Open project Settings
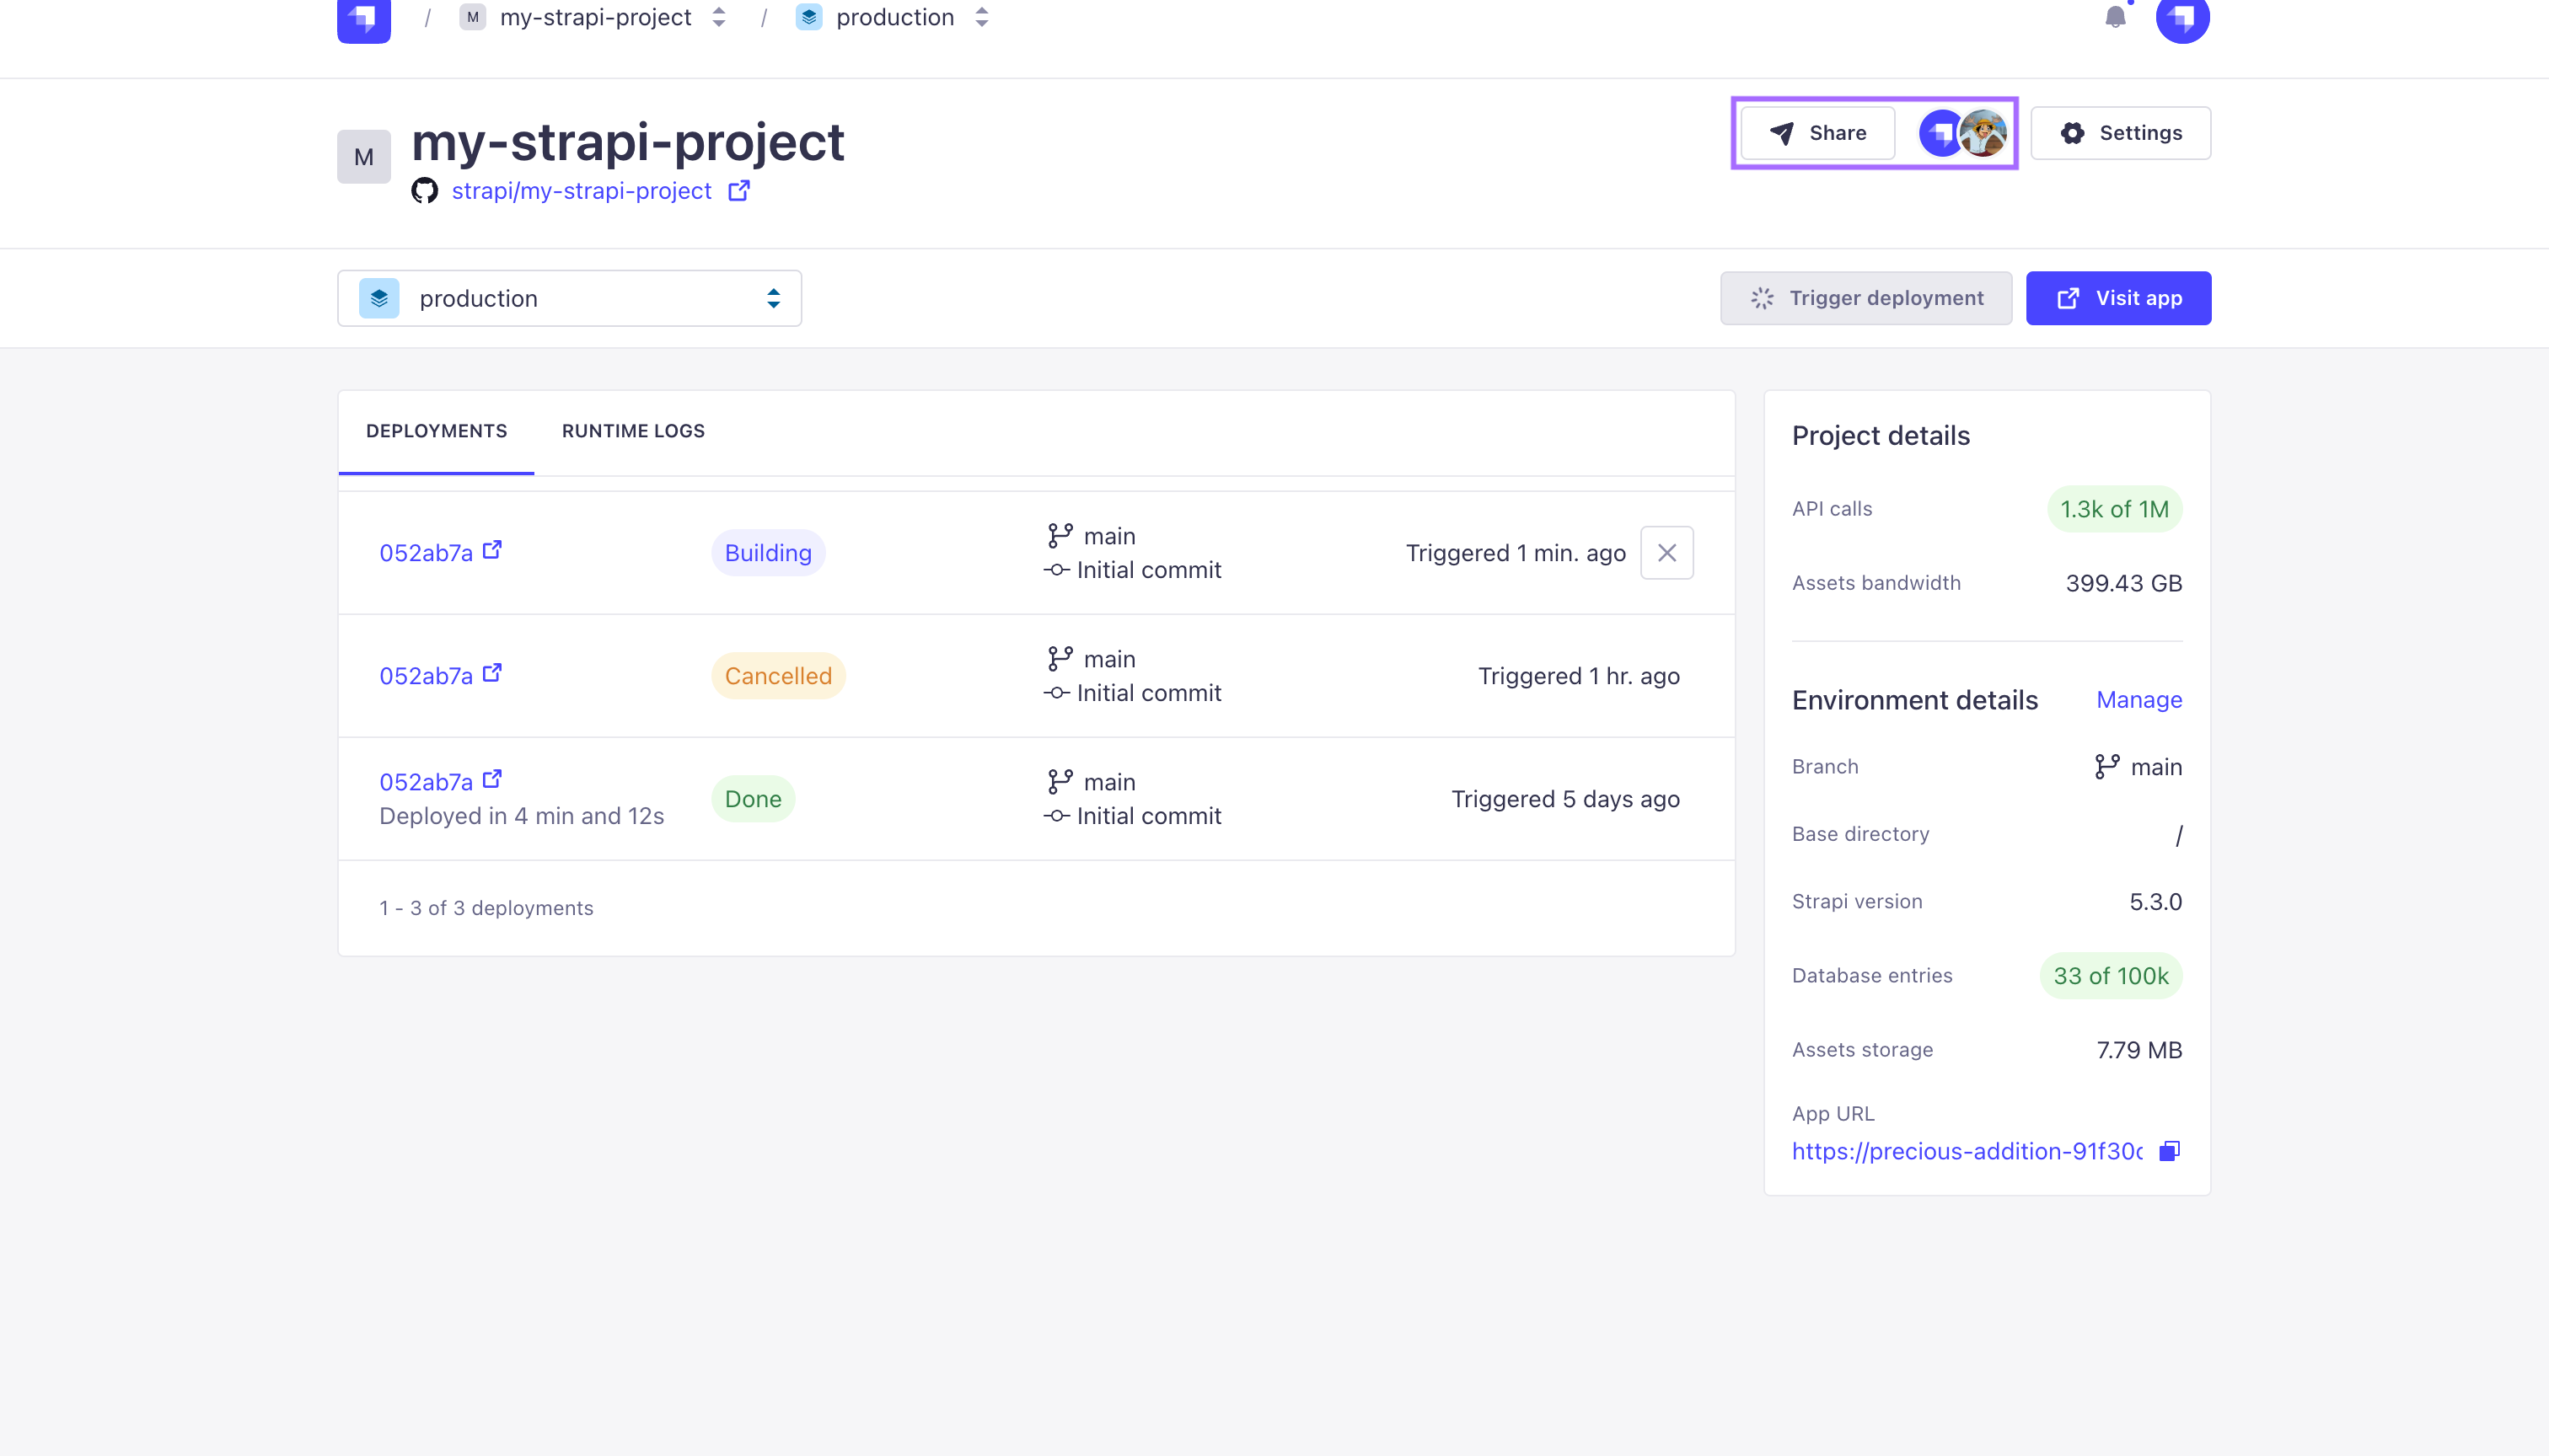 [x=2121, y=133]
